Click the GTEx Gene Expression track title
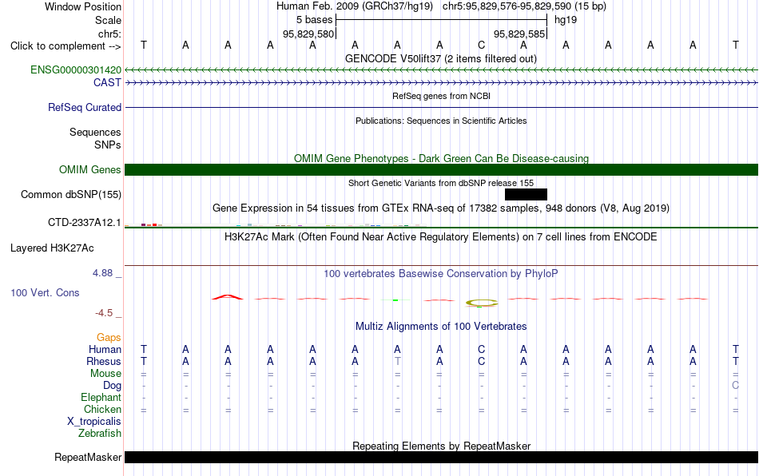The width and height of the screenshot is (759, 476). click(441, 208)
